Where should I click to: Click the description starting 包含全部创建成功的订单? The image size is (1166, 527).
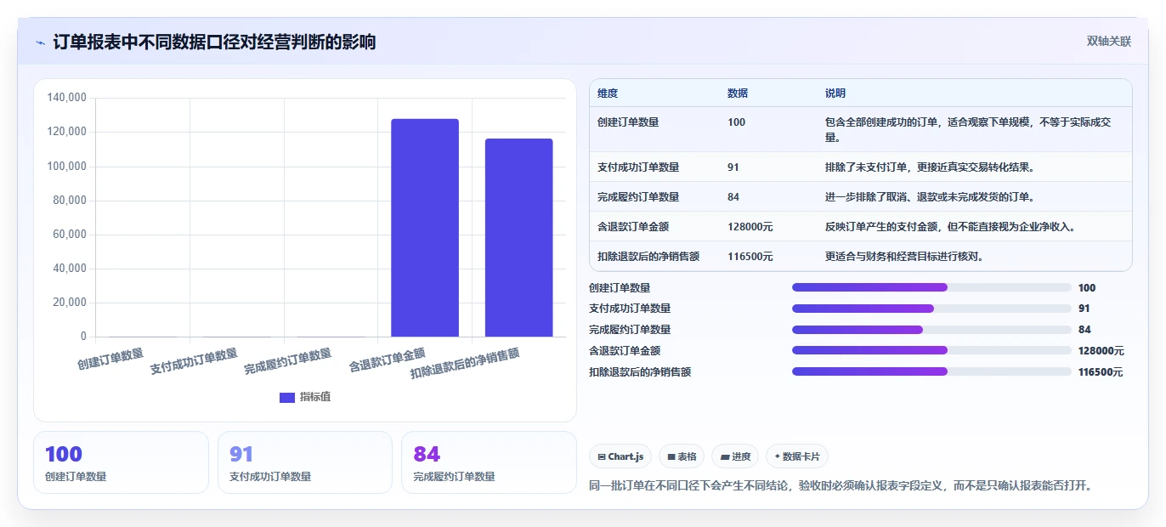968,129
